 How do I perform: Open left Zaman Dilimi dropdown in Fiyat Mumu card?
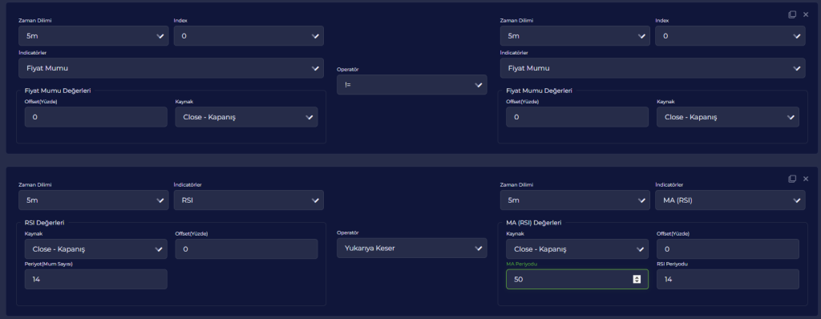coord(94,36)
